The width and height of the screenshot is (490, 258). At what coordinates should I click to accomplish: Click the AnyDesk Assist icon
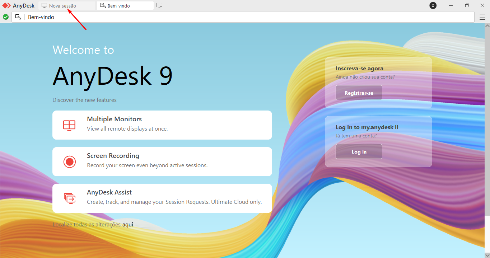click(70, 198)
